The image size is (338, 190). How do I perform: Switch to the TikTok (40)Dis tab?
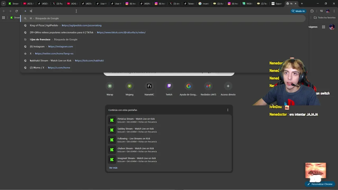click(43, 4)
